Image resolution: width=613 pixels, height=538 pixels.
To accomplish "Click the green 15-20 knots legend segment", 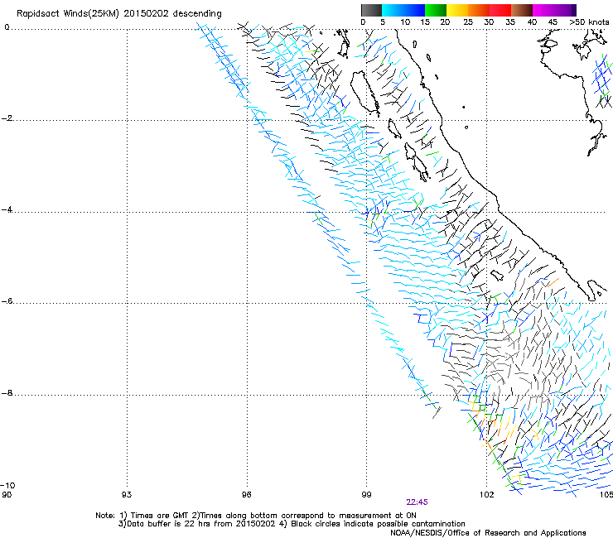I will (436, 10).
